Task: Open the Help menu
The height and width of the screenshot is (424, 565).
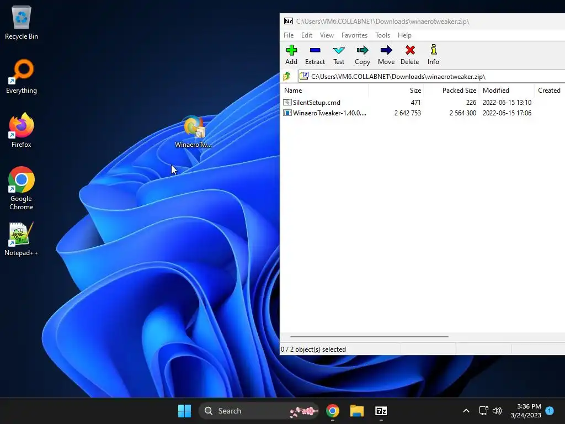Action: (404, 35)
